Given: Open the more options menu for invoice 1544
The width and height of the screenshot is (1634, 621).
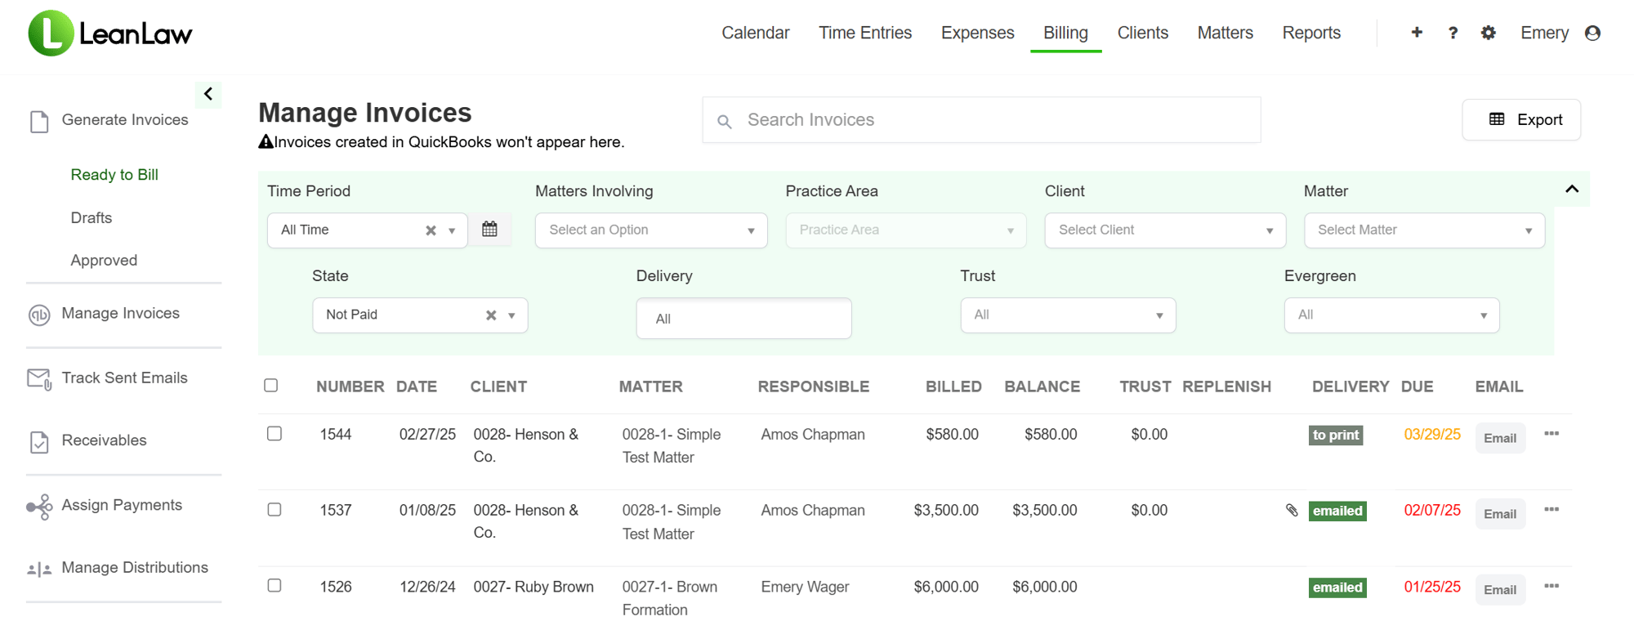Looking at the screenshot, I should (x=1551, y=434).
